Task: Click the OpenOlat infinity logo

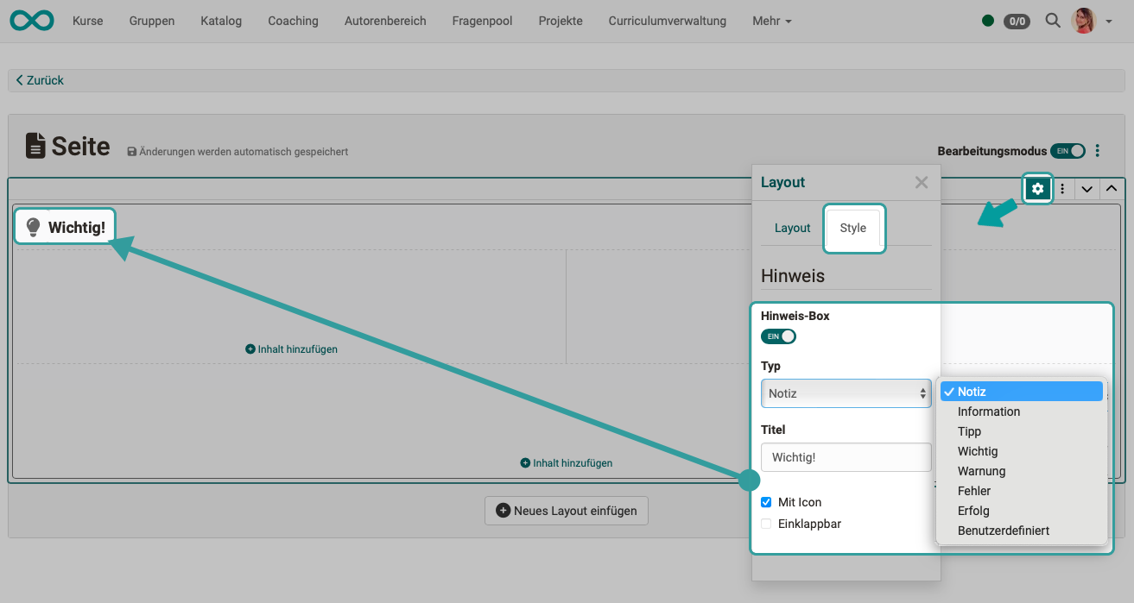Action: pos(32,21)
